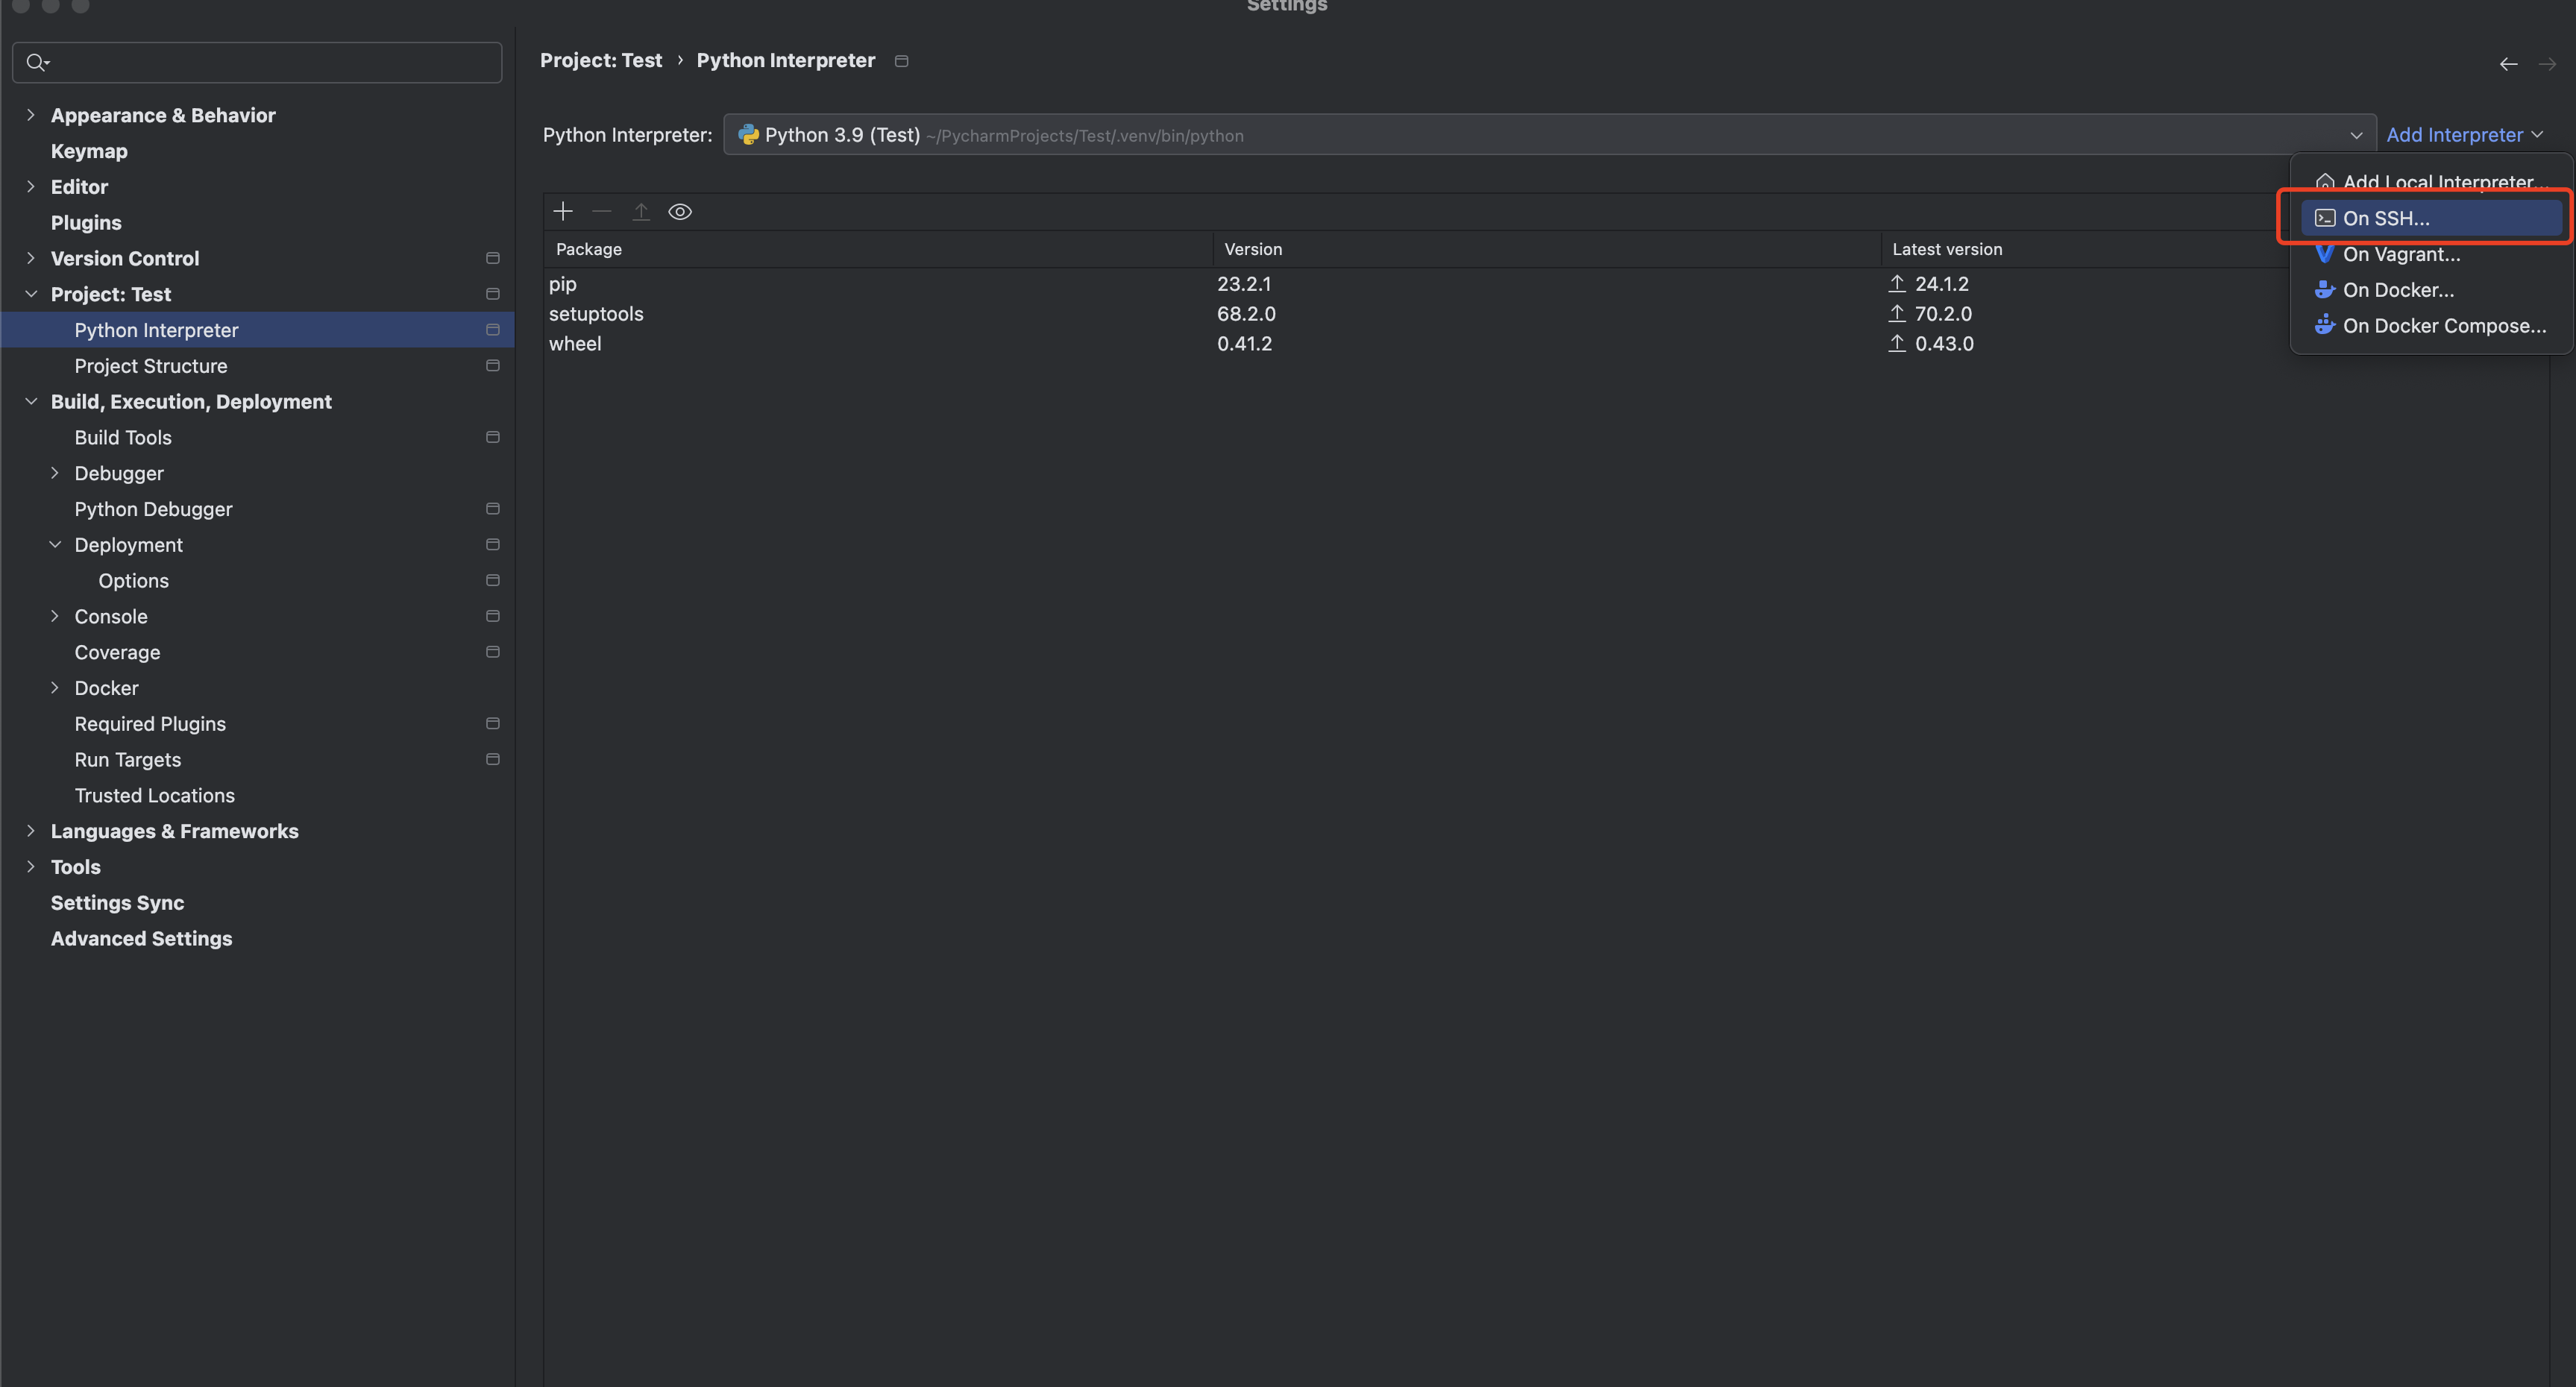Expand the Appearance & Behavior section

[31, 115]
